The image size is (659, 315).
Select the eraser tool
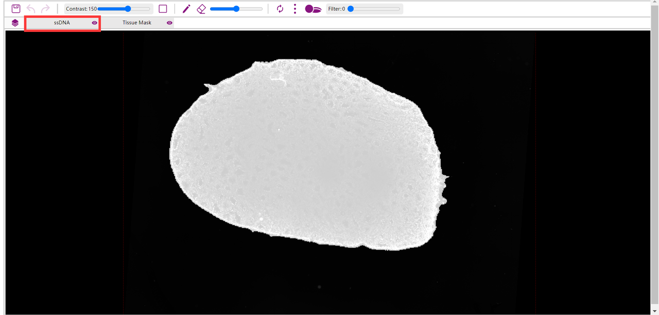[201, 9]
